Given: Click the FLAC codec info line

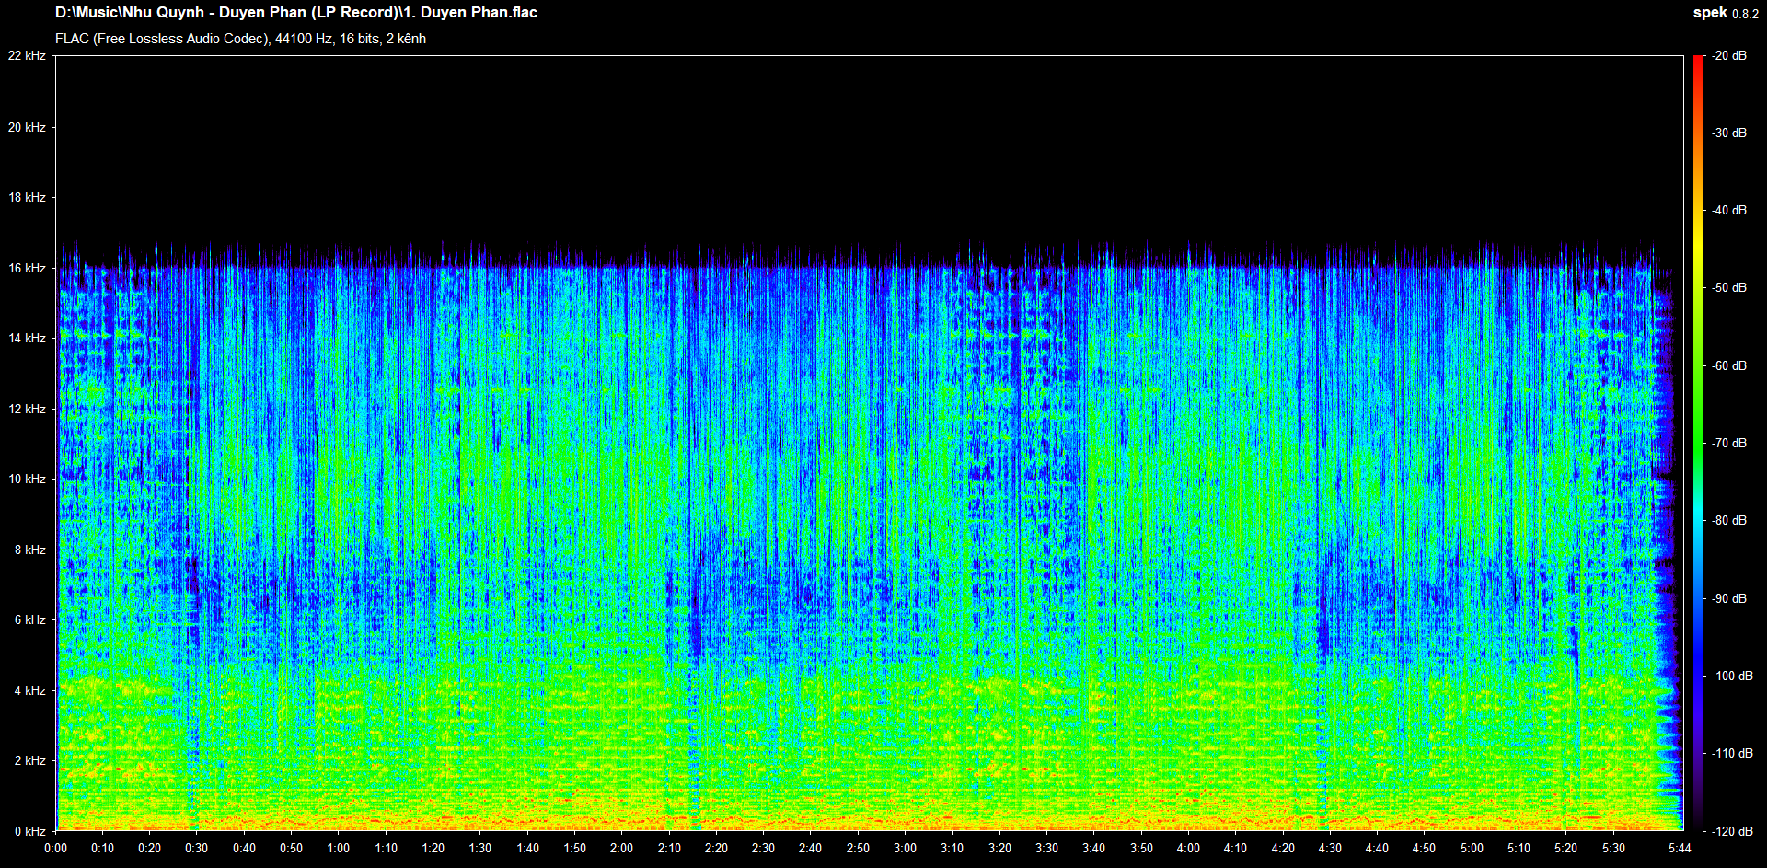Looking at the screenshot, I should click(240, 39).
